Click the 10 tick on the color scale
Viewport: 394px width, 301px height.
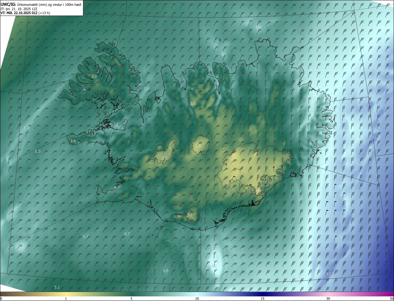(x=197, y=299)
